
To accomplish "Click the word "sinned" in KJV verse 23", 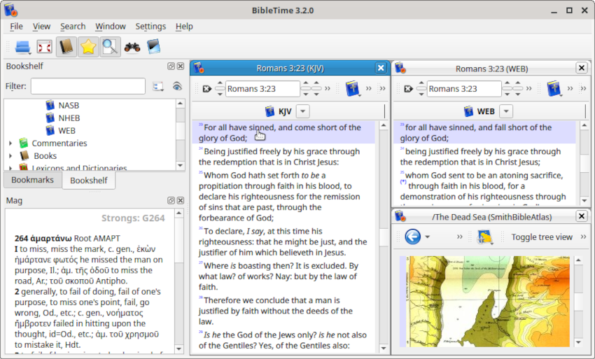I will (x=260, y=127).
